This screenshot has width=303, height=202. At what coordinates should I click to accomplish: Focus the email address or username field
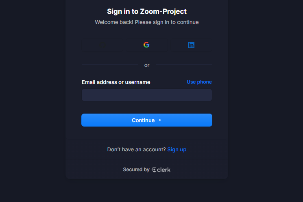point(146,95)
